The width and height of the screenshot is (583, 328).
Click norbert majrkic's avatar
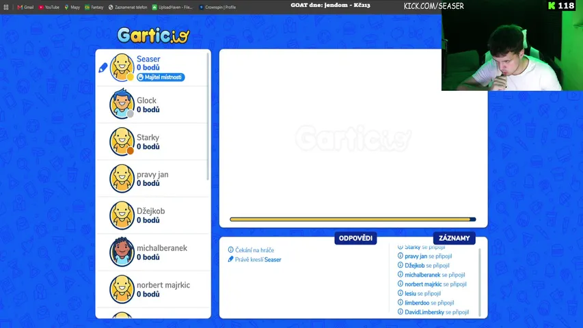[x=122, y=289]
